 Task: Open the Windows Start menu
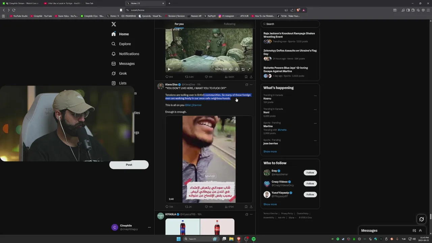(x=179, y=239)
